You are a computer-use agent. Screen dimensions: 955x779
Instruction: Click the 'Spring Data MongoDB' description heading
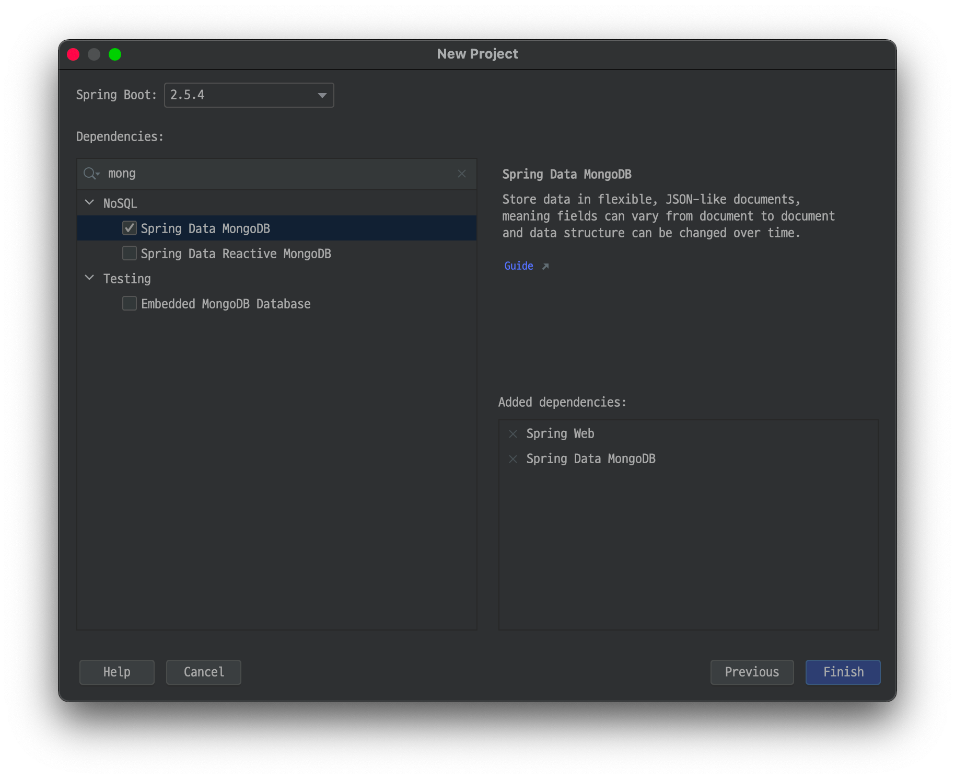(x=567, y=175)
